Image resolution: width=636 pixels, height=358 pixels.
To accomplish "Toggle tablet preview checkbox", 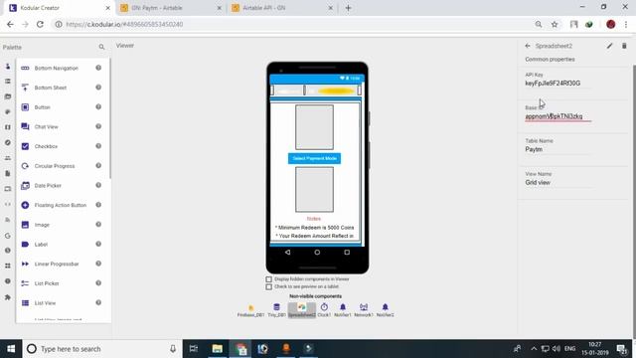I will 268,287.
